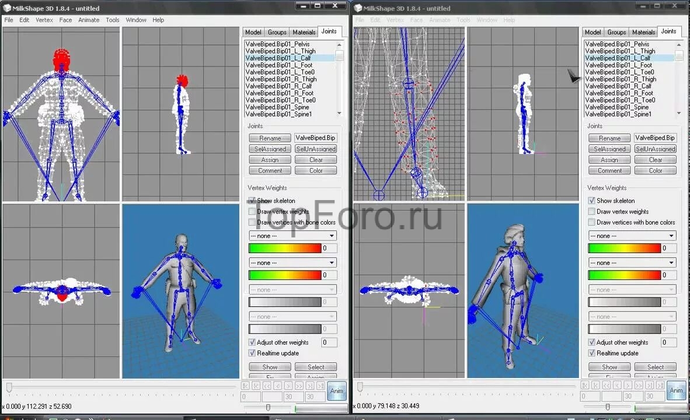
Task: Click rewind double arrow in left window
Action: click(x=266, y=386)
